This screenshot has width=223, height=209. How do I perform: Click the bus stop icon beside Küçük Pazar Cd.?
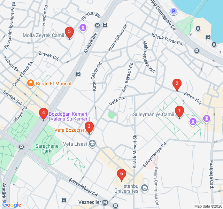[x=197, y=51]
